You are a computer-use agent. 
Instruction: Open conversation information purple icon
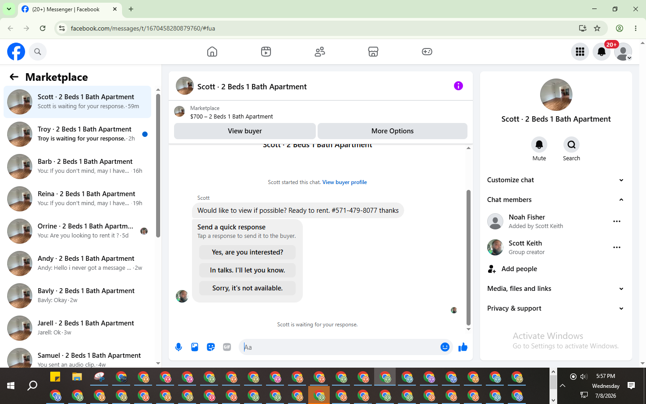[x=458, y=86]
